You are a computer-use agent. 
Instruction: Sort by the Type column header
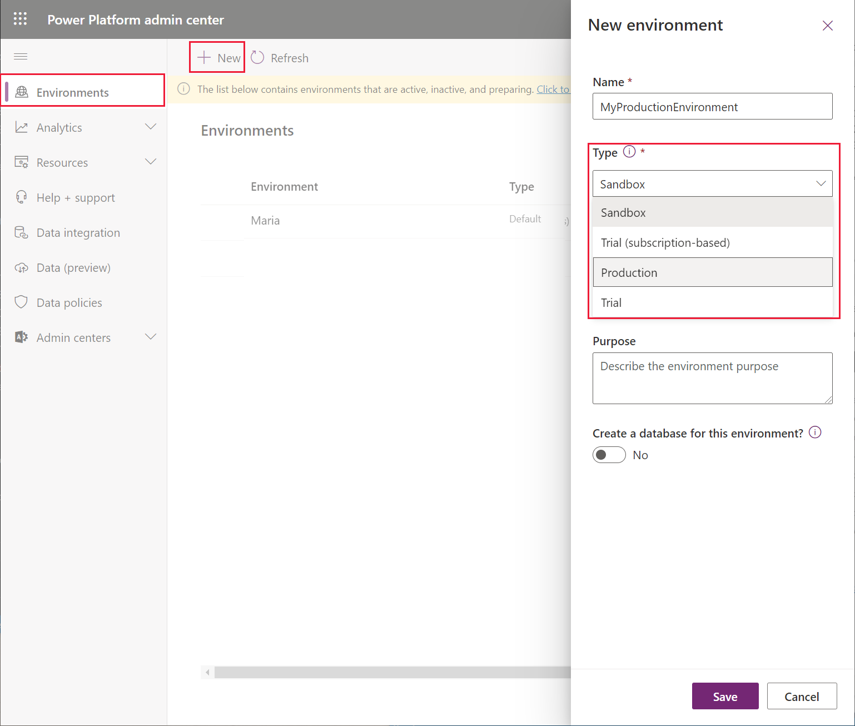coord(521,187)
